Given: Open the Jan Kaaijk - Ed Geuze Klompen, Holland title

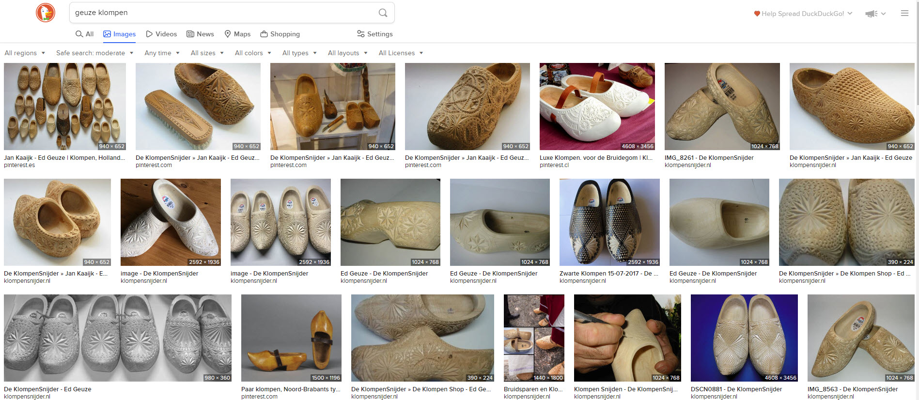Looking at the screenshot, I should point(64,157).
